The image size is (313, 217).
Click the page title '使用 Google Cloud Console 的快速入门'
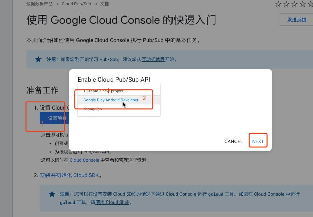coord(121,20)
